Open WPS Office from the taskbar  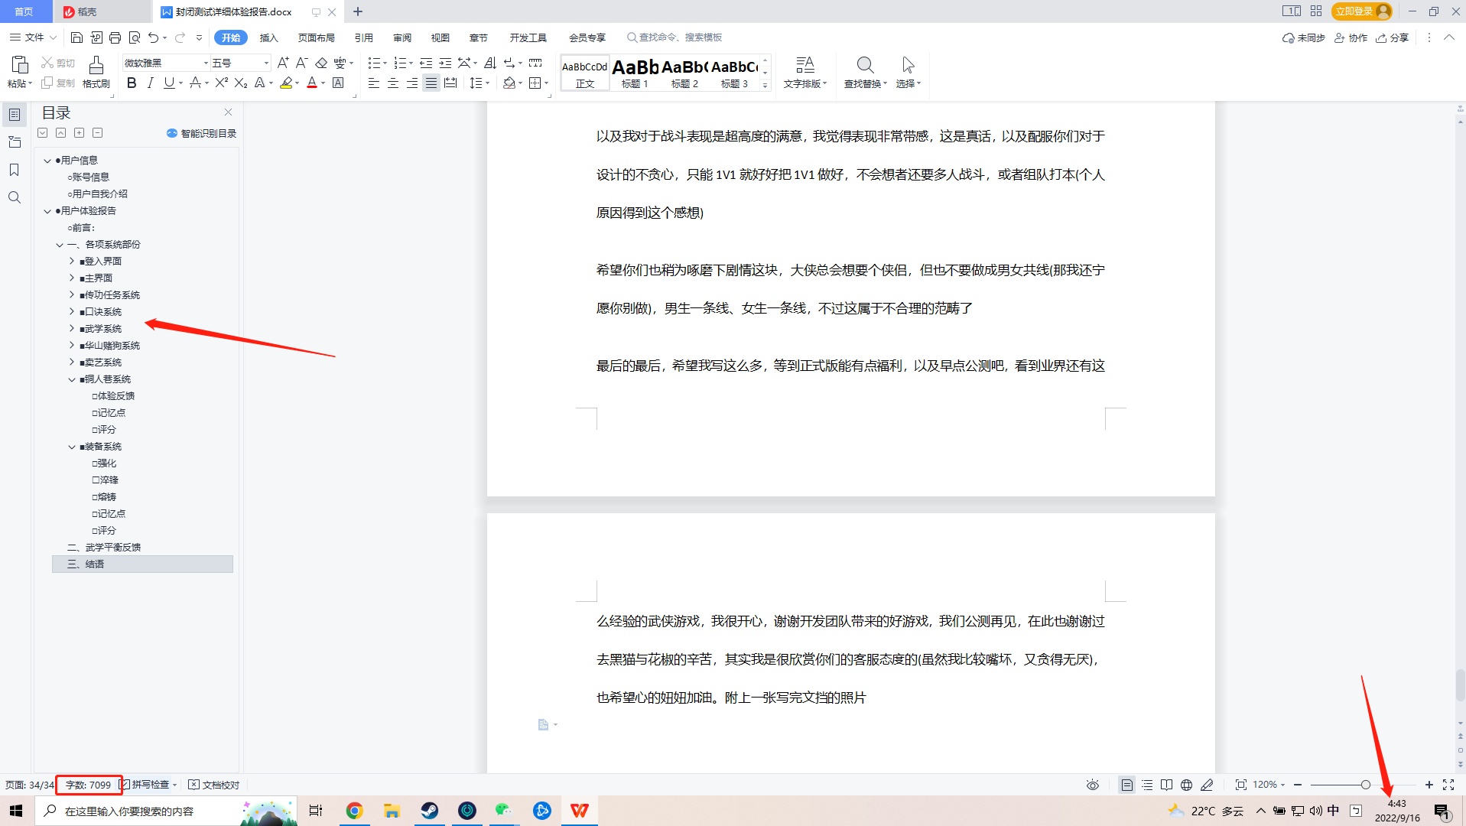580,811
